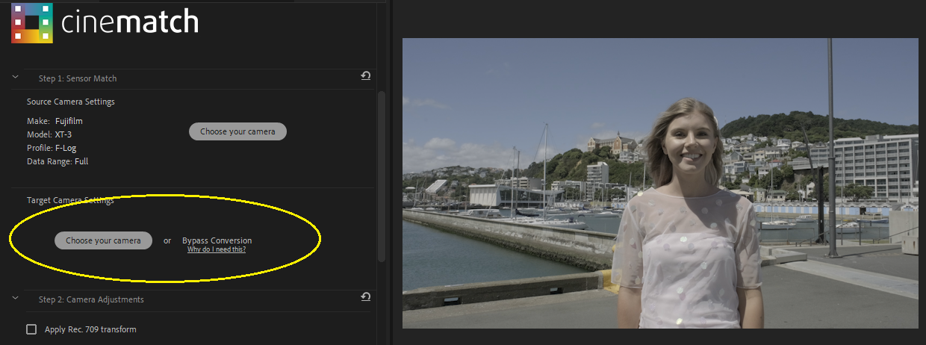Click the F-Log profile value
This screenshot has width=926, height=345.
click(66, 148)
